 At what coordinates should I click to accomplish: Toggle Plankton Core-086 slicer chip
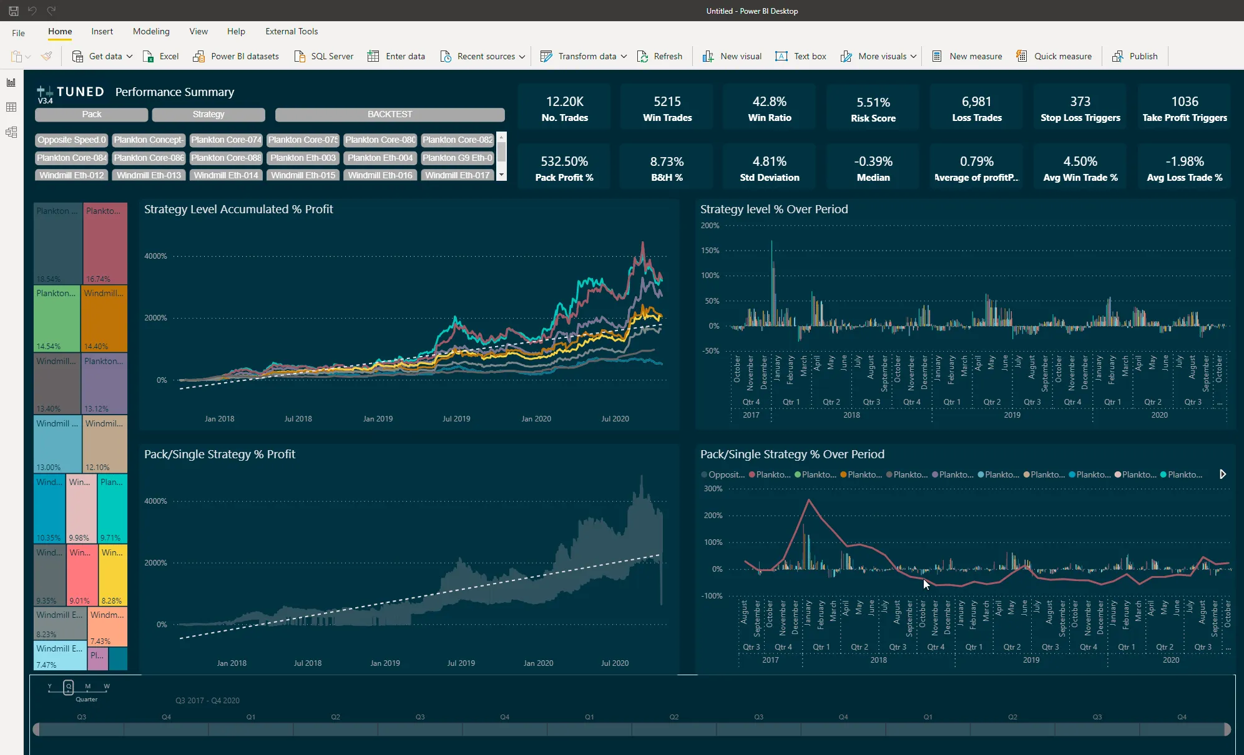pos(149,158)
